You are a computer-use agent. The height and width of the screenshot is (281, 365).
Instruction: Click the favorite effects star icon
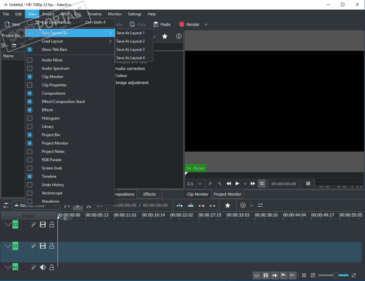click(x=164, y=36)
